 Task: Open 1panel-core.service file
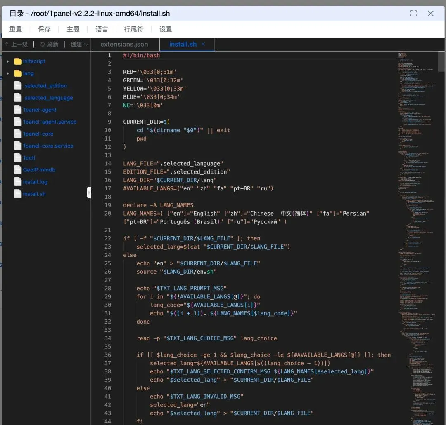pyautogui.click(x=48, y=146)
